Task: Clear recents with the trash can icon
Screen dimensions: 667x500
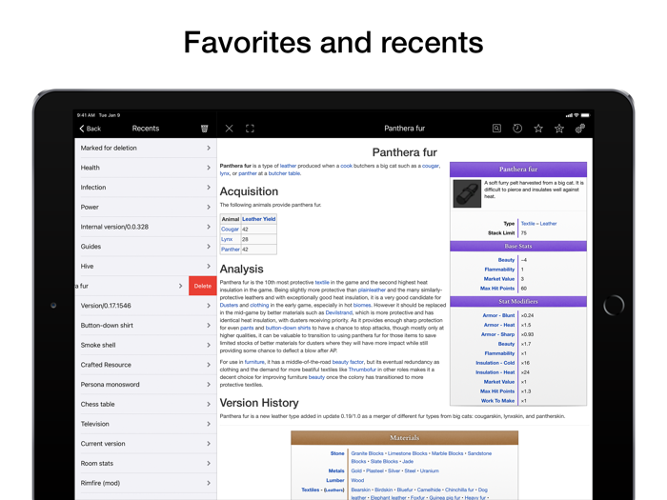Action: click(205, 129)
